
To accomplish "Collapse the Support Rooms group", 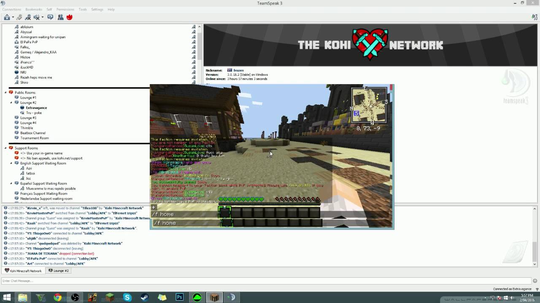I will click(5, 148).
